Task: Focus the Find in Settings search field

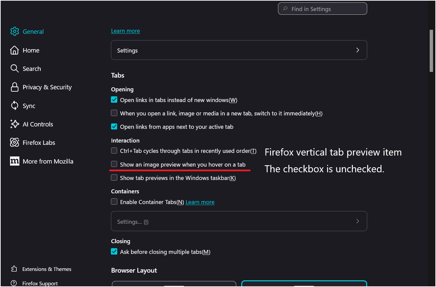Action: (x=322, y=9)
